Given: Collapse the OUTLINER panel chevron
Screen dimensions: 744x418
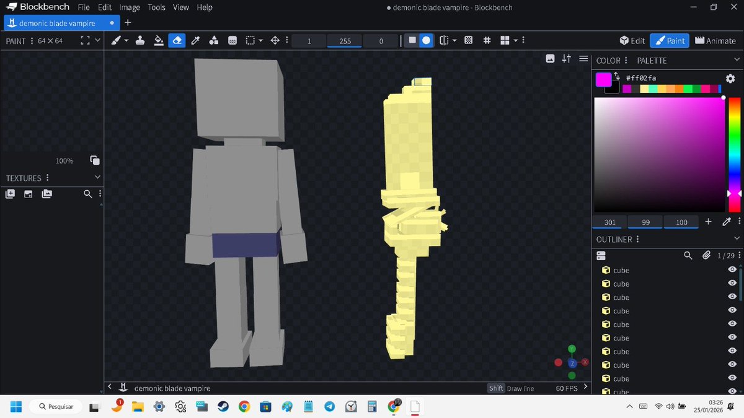Looking at the screenshot, I should pos(737,238).
